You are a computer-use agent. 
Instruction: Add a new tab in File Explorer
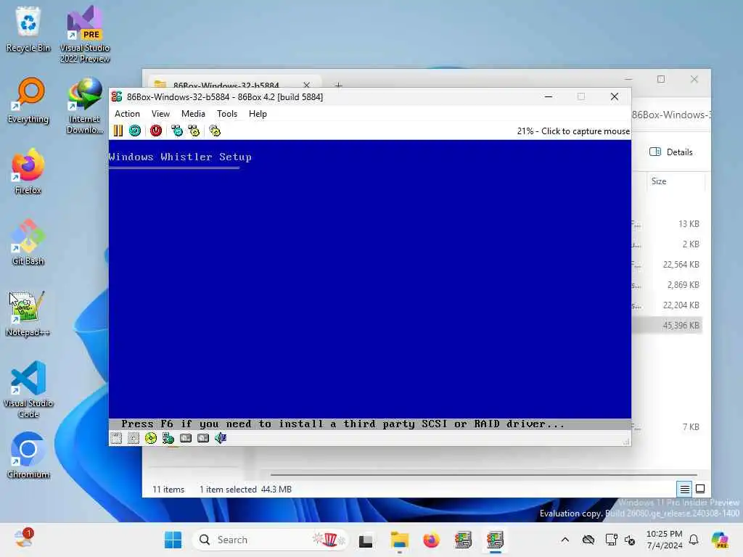pos(338,86)
